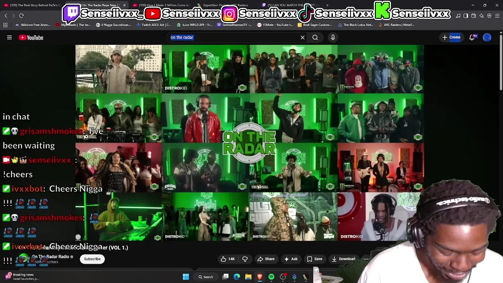Like the video with 14K likes

[228, 259]
